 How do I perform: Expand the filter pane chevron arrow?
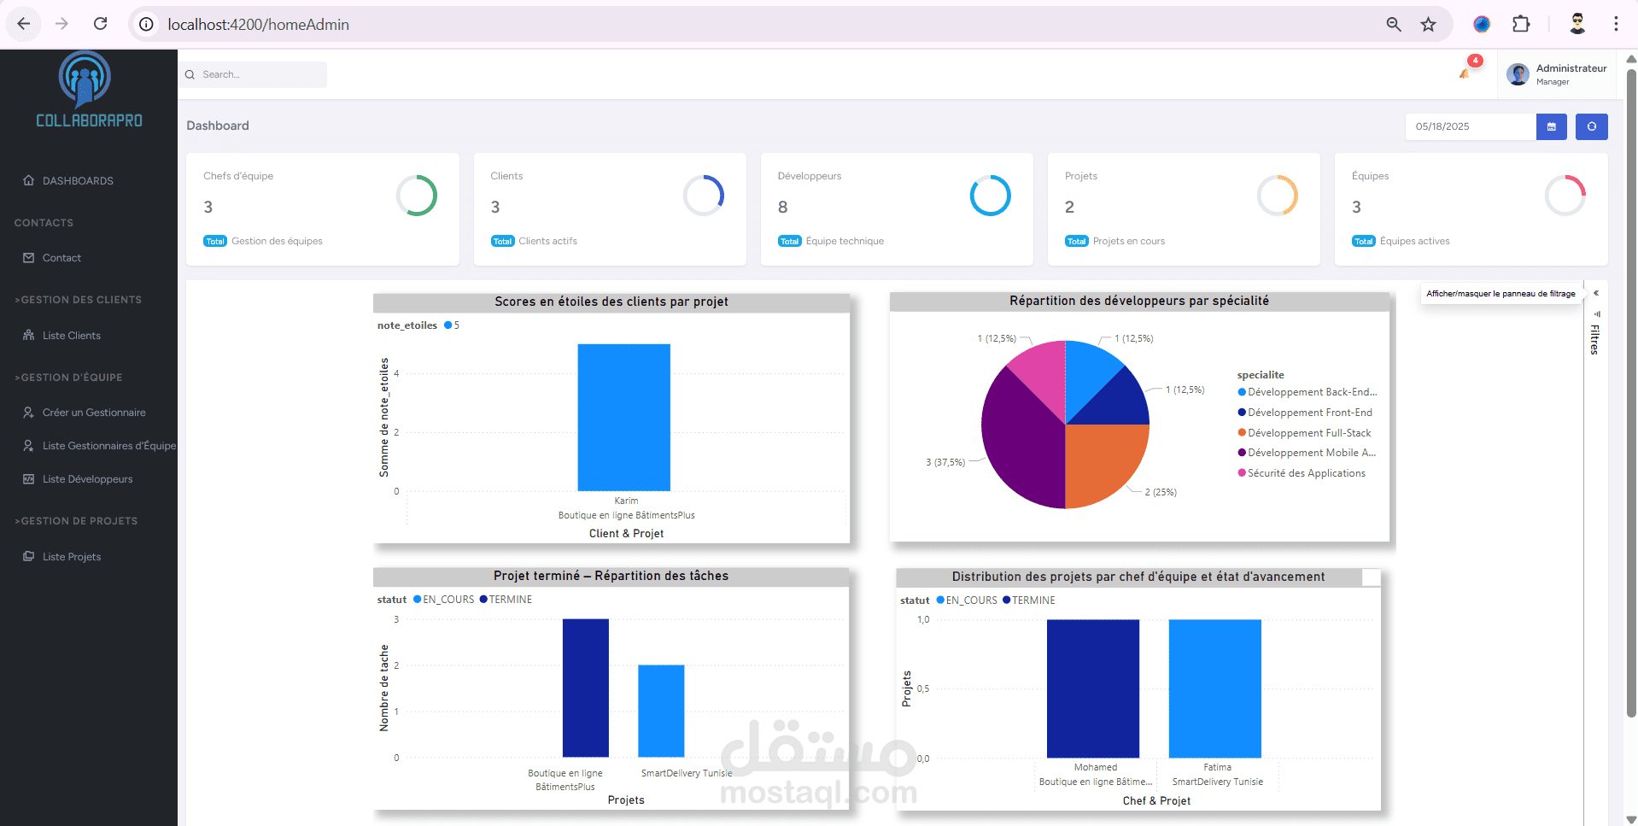click(1595, 293)
